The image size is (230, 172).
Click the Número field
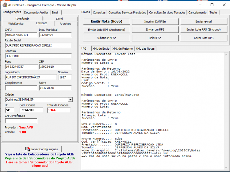[65, 77]
